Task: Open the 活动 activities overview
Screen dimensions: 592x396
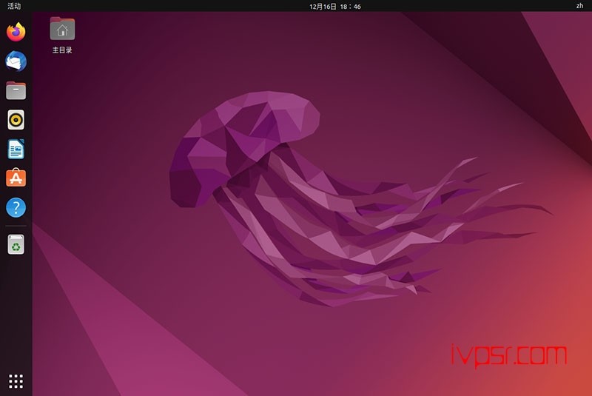Action: (14, 6)
